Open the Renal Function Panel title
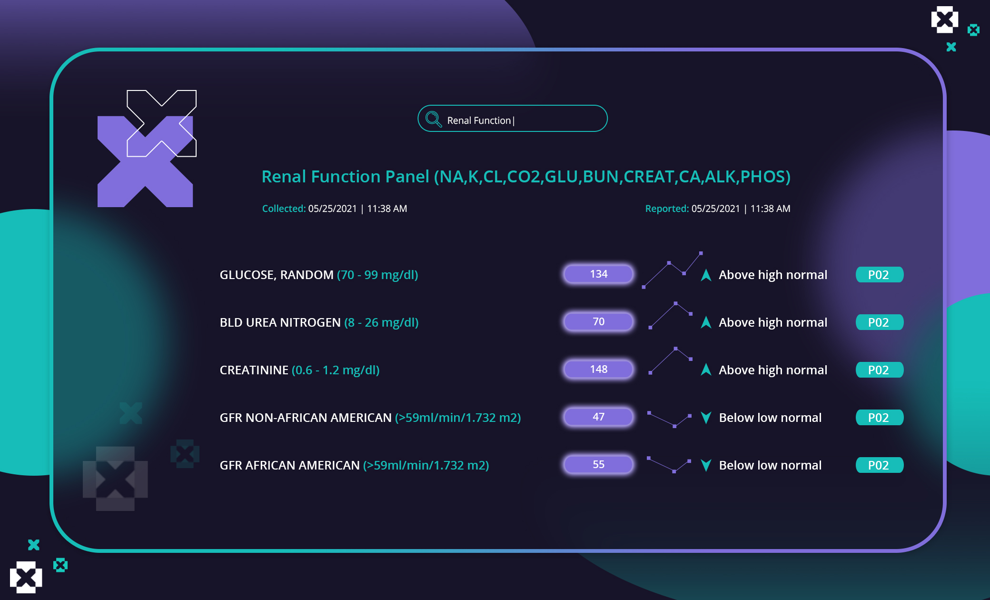The height and width of the screenshot is (600, 990). click(525, 177)
